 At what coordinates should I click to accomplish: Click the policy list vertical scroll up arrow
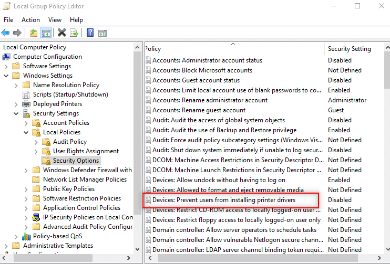coord(387,47)
